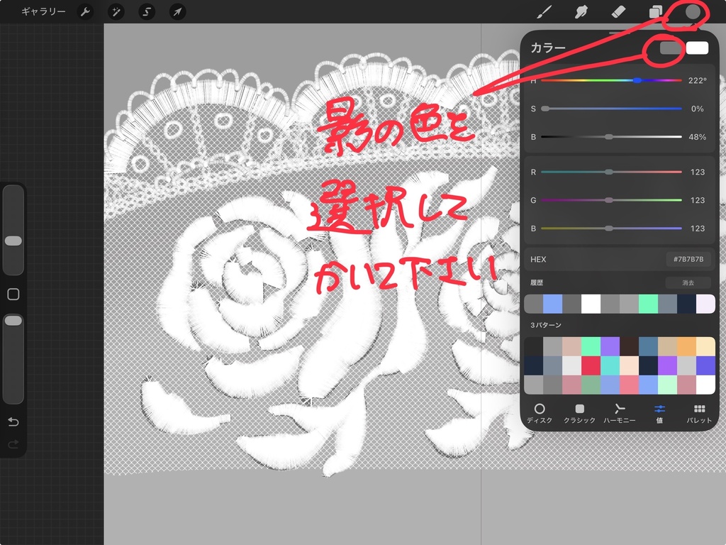
Task: Click the Red channel slider knob
Action: pos(609,172)
